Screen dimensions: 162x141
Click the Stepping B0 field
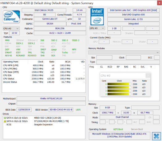tap(45, 15)
